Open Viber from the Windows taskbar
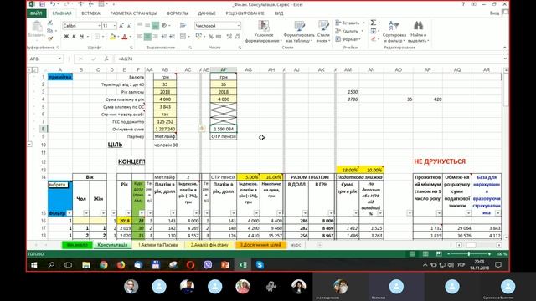 208,265
